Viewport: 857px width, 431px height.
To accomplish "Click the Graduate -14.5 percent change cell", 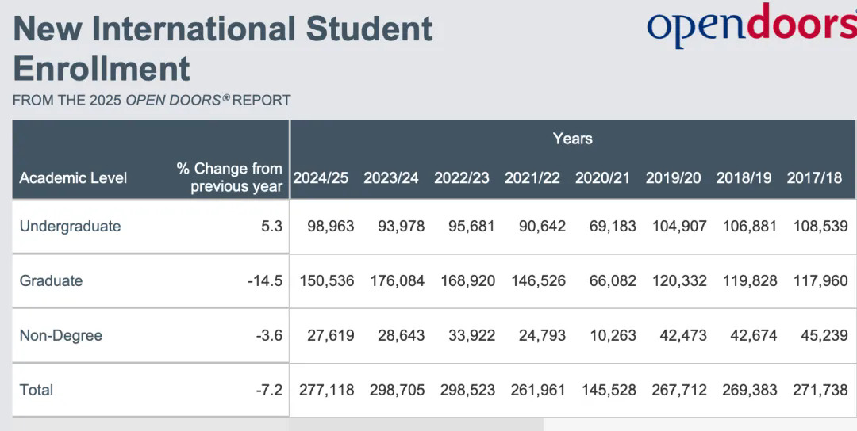I will [x=264, y=281].
